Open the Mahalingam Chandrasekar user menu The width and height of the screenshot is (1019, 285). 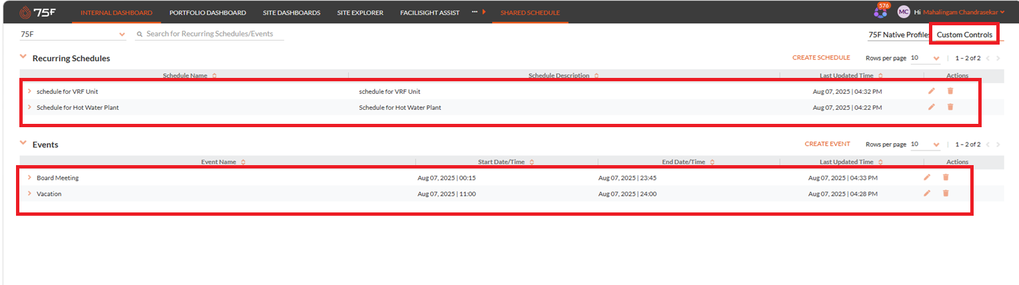point(964,12)
